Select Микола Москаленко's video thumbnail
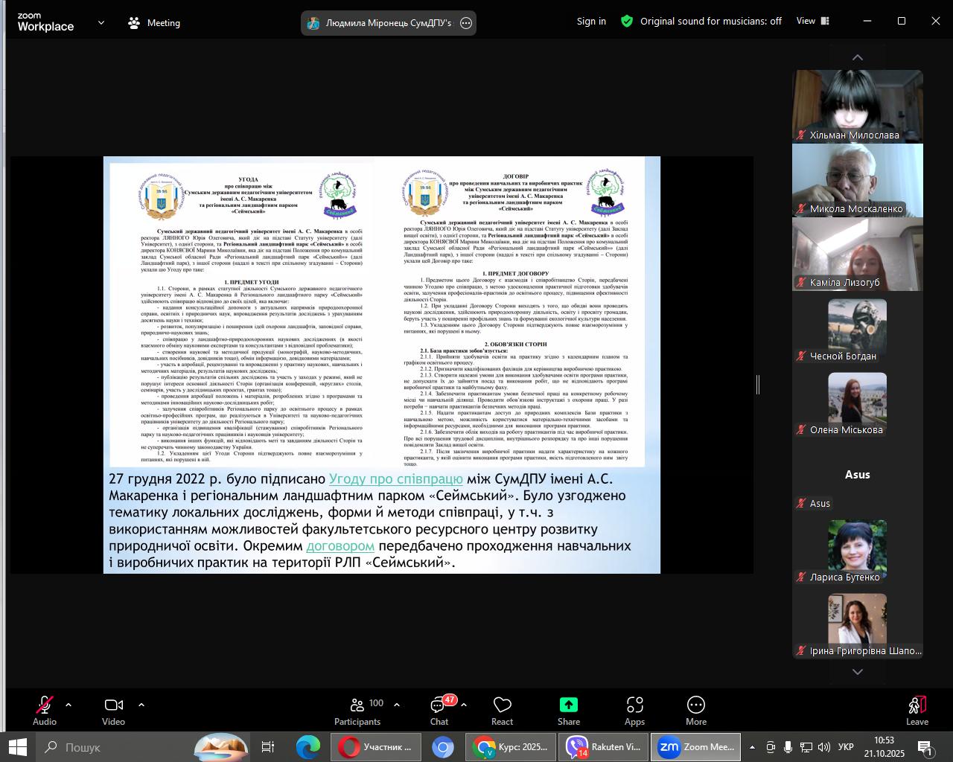The height and width of the screenshot is (762, 953). 857,180
